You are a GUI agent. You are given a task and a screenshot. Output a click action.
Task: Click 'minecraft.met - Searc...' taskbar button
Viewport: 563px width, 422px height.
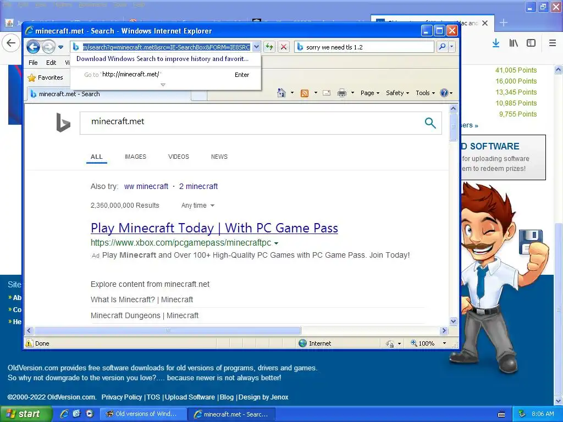click(x=232, y=414)
